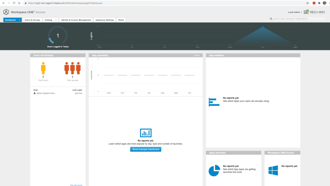
Task: Go to Identity & Access Management tab
Action: pyautogui.click(x=76, y=20)
